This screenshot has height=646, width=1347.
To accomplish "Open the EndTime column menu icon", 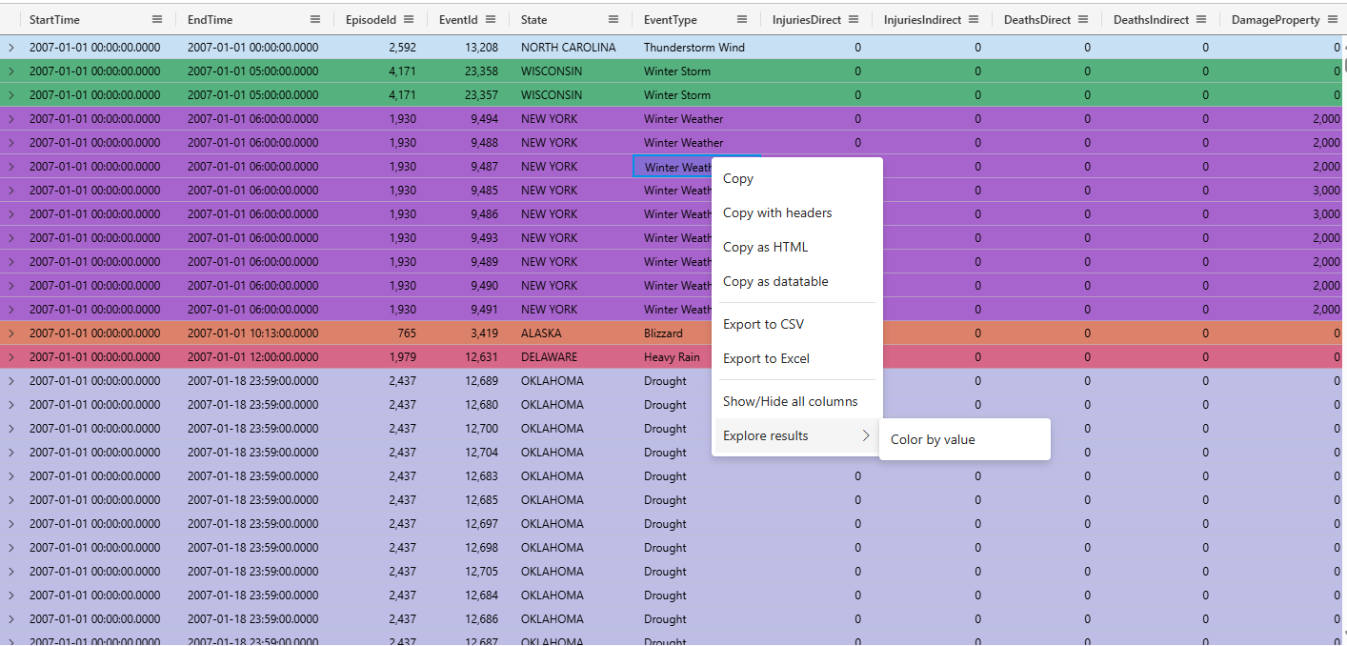I will tap(315, 19).
